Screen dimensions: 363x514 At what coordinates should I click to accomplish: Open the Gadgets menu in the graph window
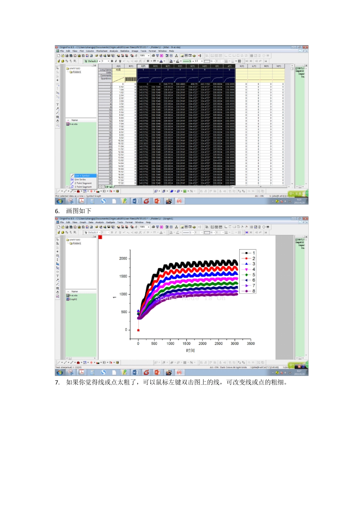click(x=110, y=222)
